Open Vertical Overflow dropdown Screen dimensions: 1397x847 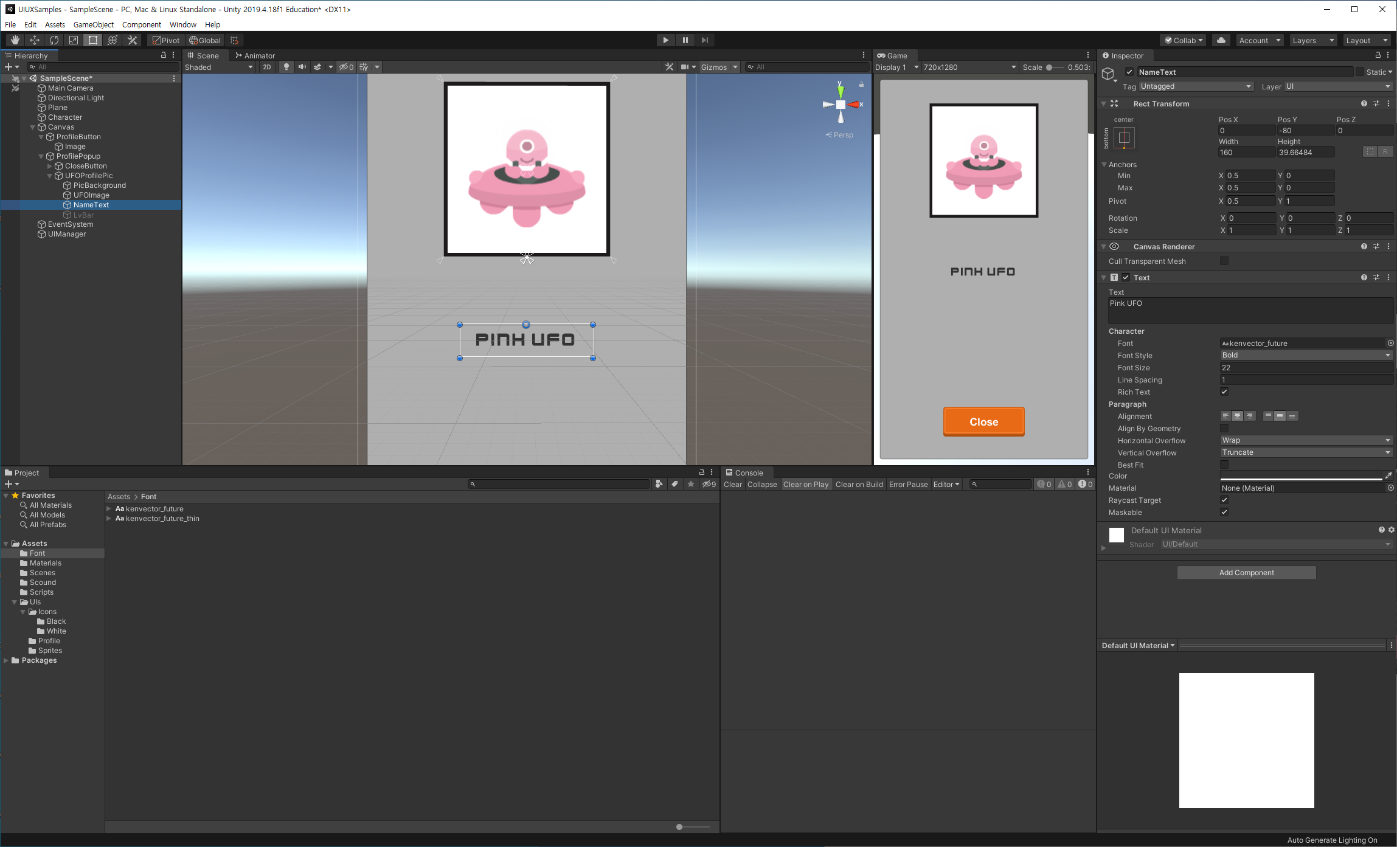click(x=1306, y=452)
